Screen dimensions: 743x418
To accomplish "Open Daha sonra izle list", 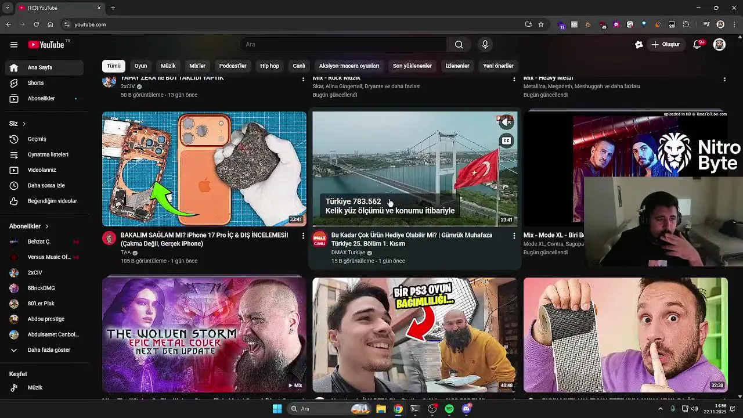I will (x=44, y=186).
